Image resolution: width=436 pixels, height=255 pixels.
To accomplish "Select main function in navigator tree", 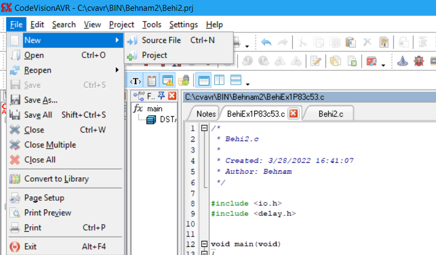I will tap(155, 109).
